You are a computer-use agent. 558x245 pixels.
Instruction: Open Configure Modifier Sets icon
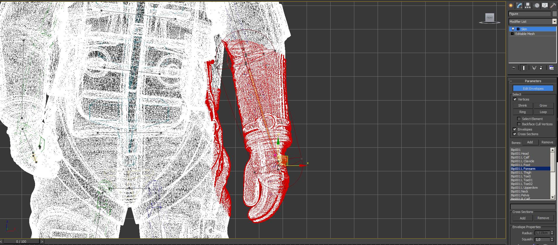pyautogui.click(x=551, y=68)
